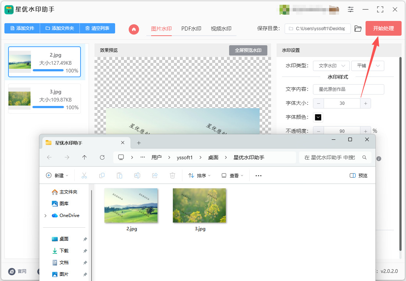This screenshot has height=281, width=406.
Task: Click the 字体颜色 black color swatch
Action: [x=318, y=117]
